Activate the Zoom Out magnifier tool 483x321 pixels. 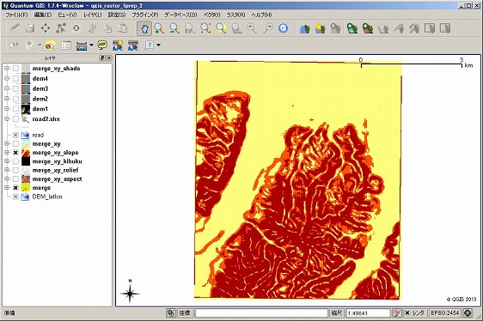[174, 28]
